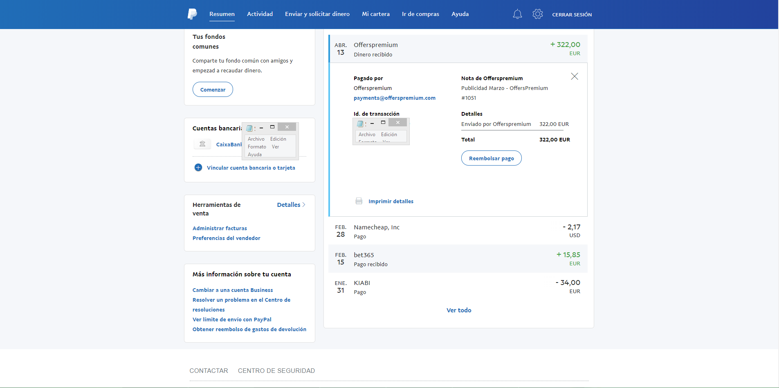The width and height of the screenshot is (779, 388).
Task: Minimize the Notepad window under Id. de transacción
Action: tap(372, 123)
